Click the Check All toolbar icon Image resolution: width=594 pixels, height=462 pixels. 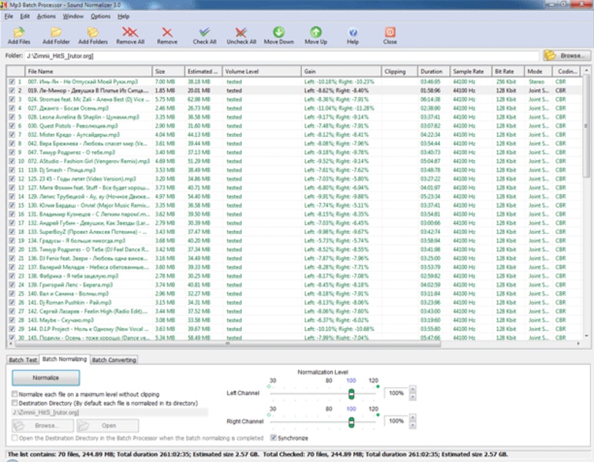tap(204, 33)
